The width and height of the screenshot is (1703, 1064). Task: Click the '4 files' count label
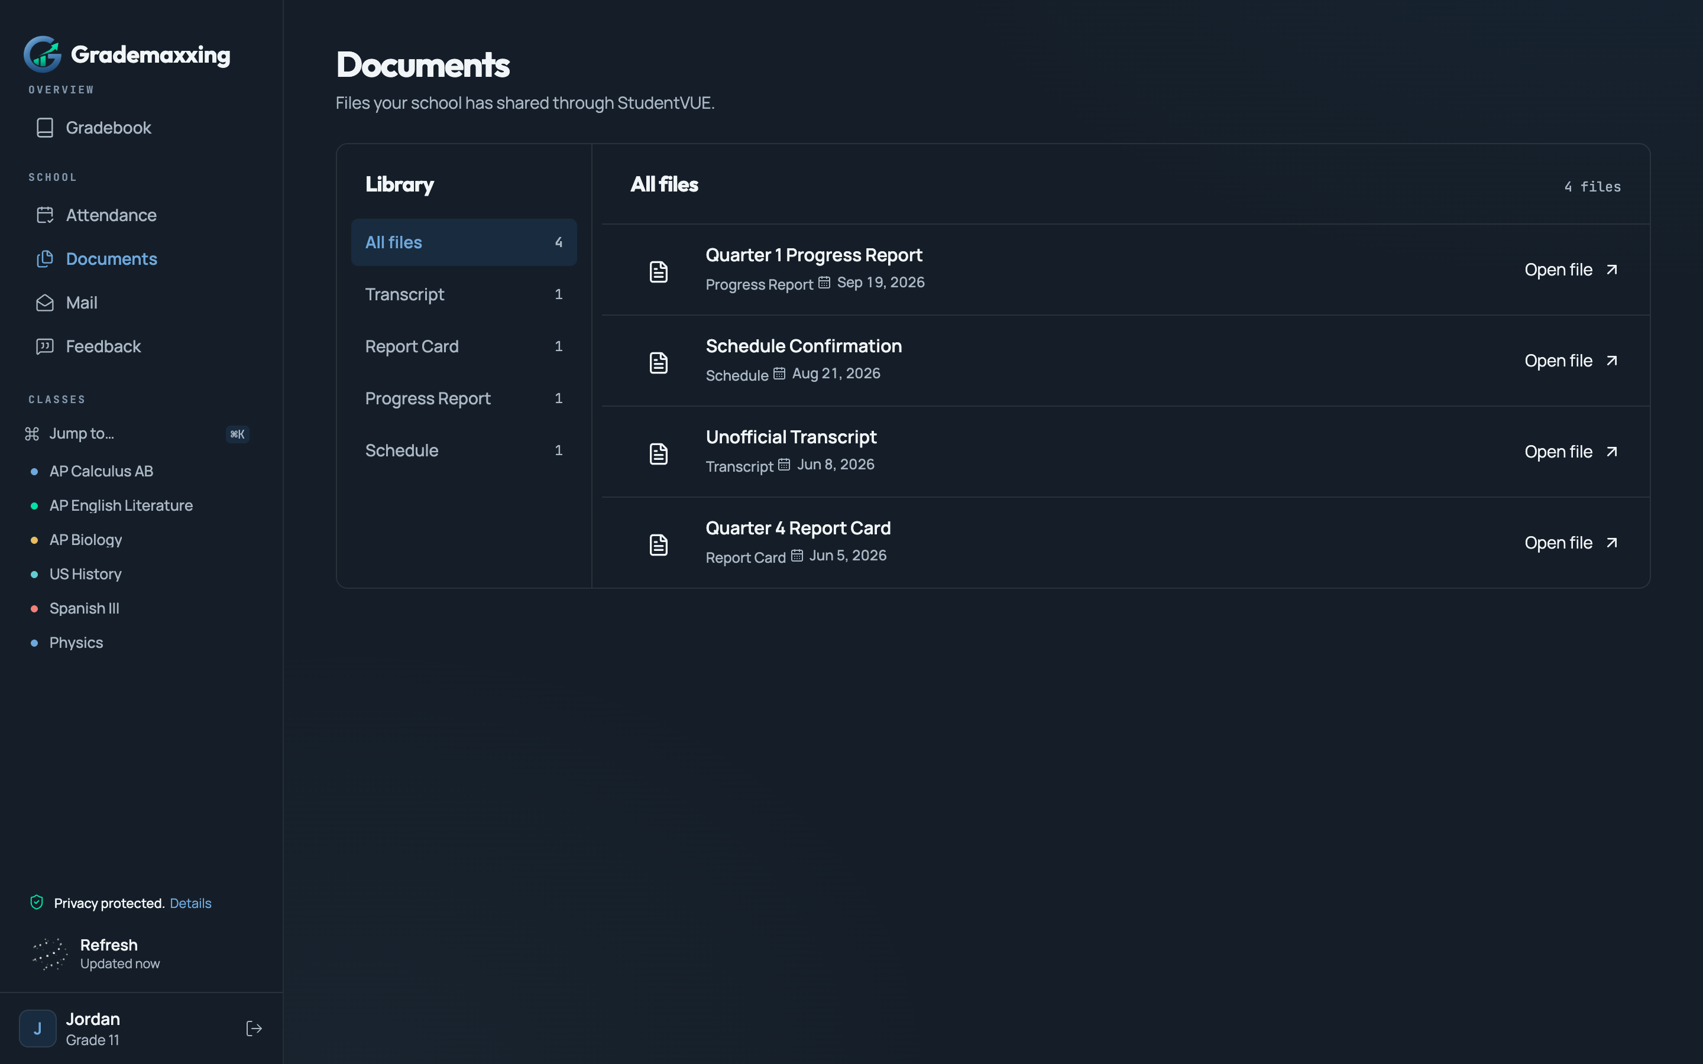[1592, 186]
